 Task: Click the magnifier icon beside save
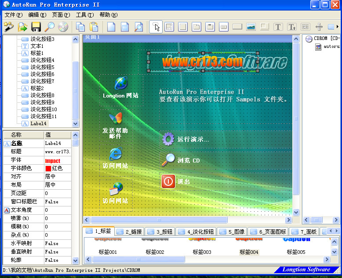pyautogui.click(x=50, y=27)
